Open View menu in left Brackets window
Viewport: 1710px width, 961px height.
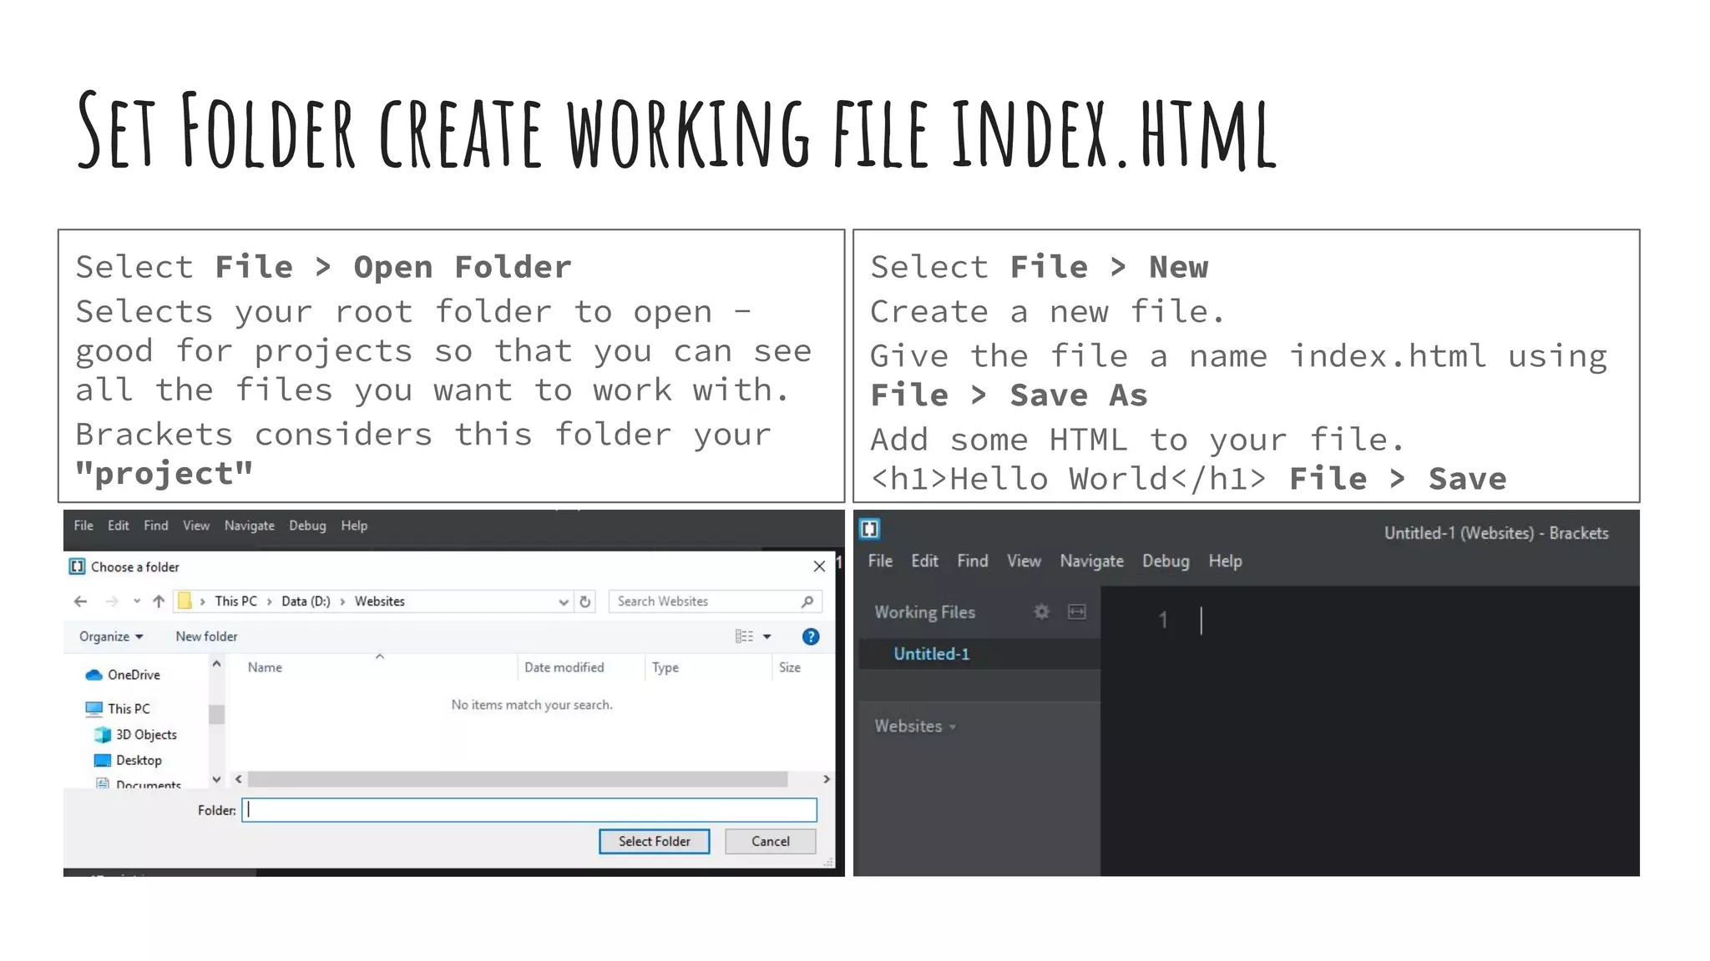coord(196,526)
